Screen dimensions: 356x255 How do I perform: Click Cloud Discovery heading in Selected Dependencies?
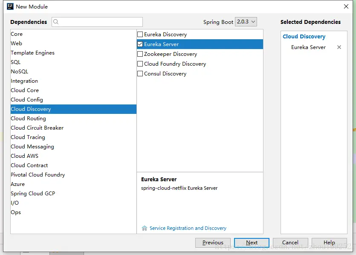coord(304,36)
